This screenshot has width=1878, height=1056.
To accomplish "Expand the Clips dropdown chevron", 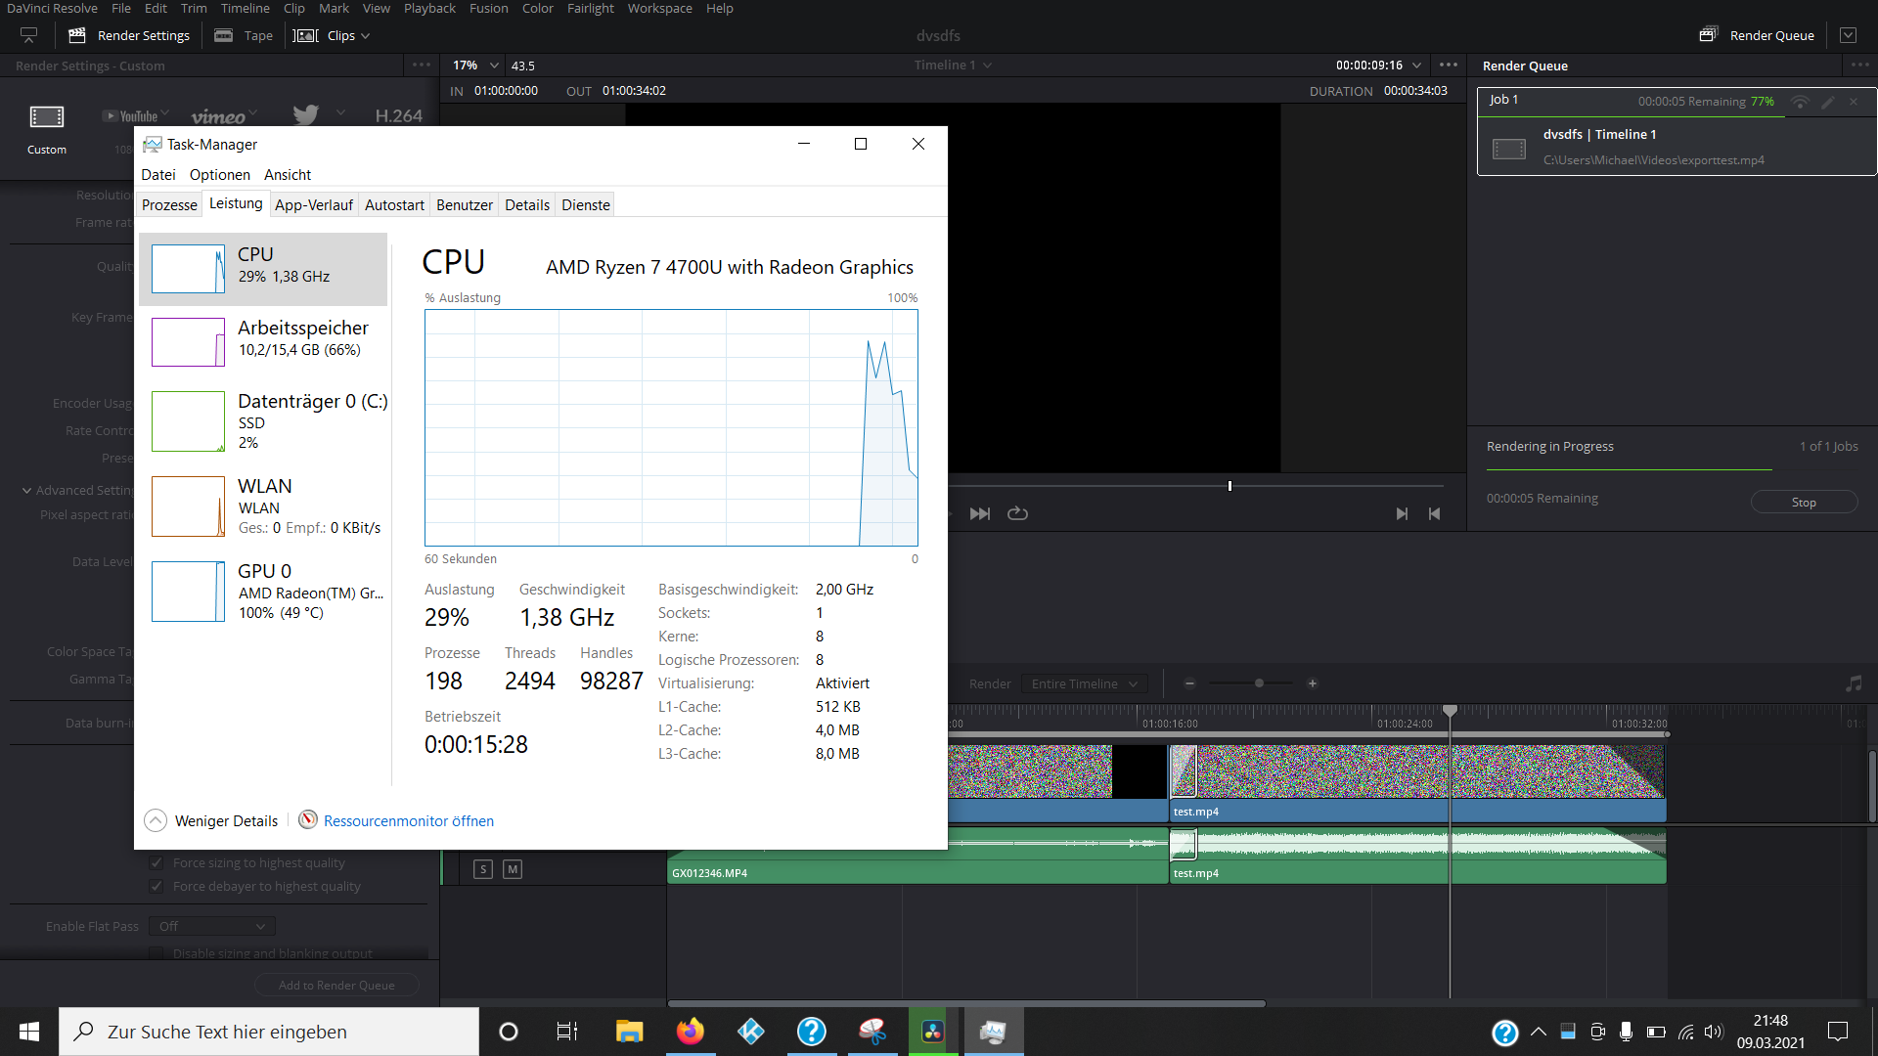I will coord(366,36).
